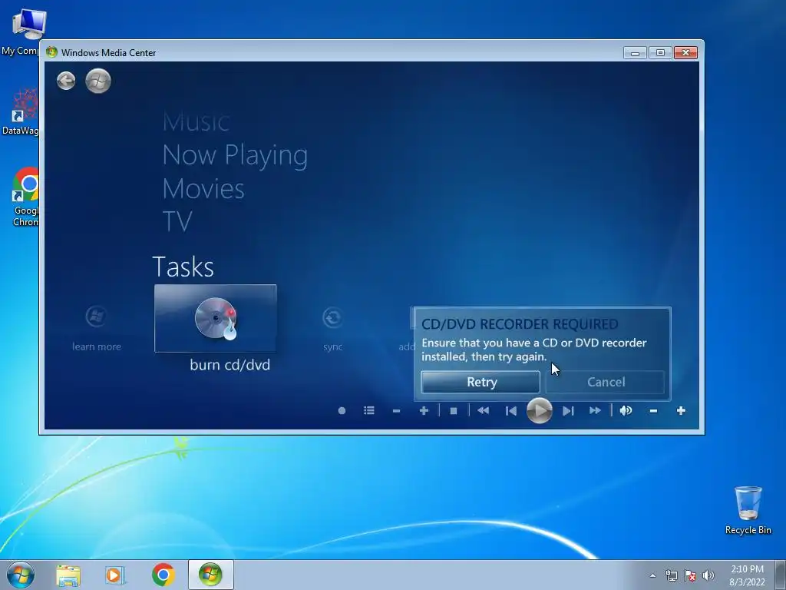Open the sync task icon
This screenshot has height=590, width=786.
(332, 317)
